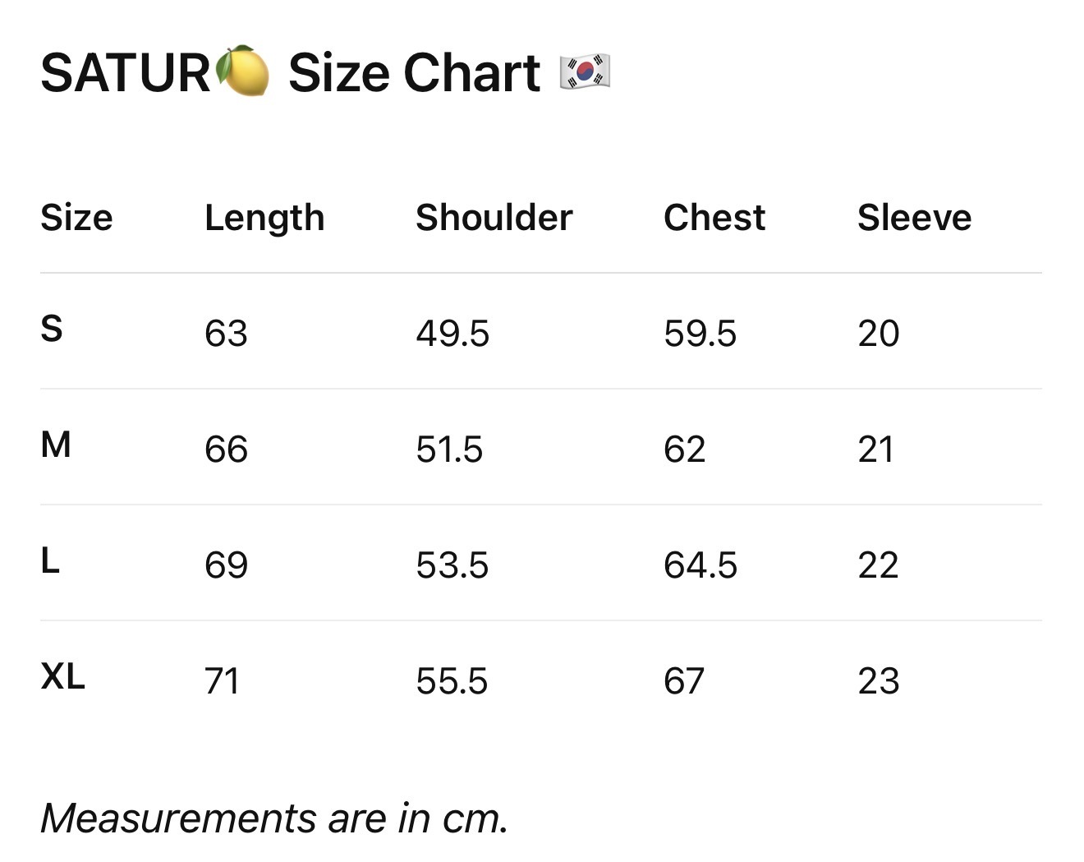Click the 63 length value for S
This screenshot has width=1084, height=862.
(226, 334)
